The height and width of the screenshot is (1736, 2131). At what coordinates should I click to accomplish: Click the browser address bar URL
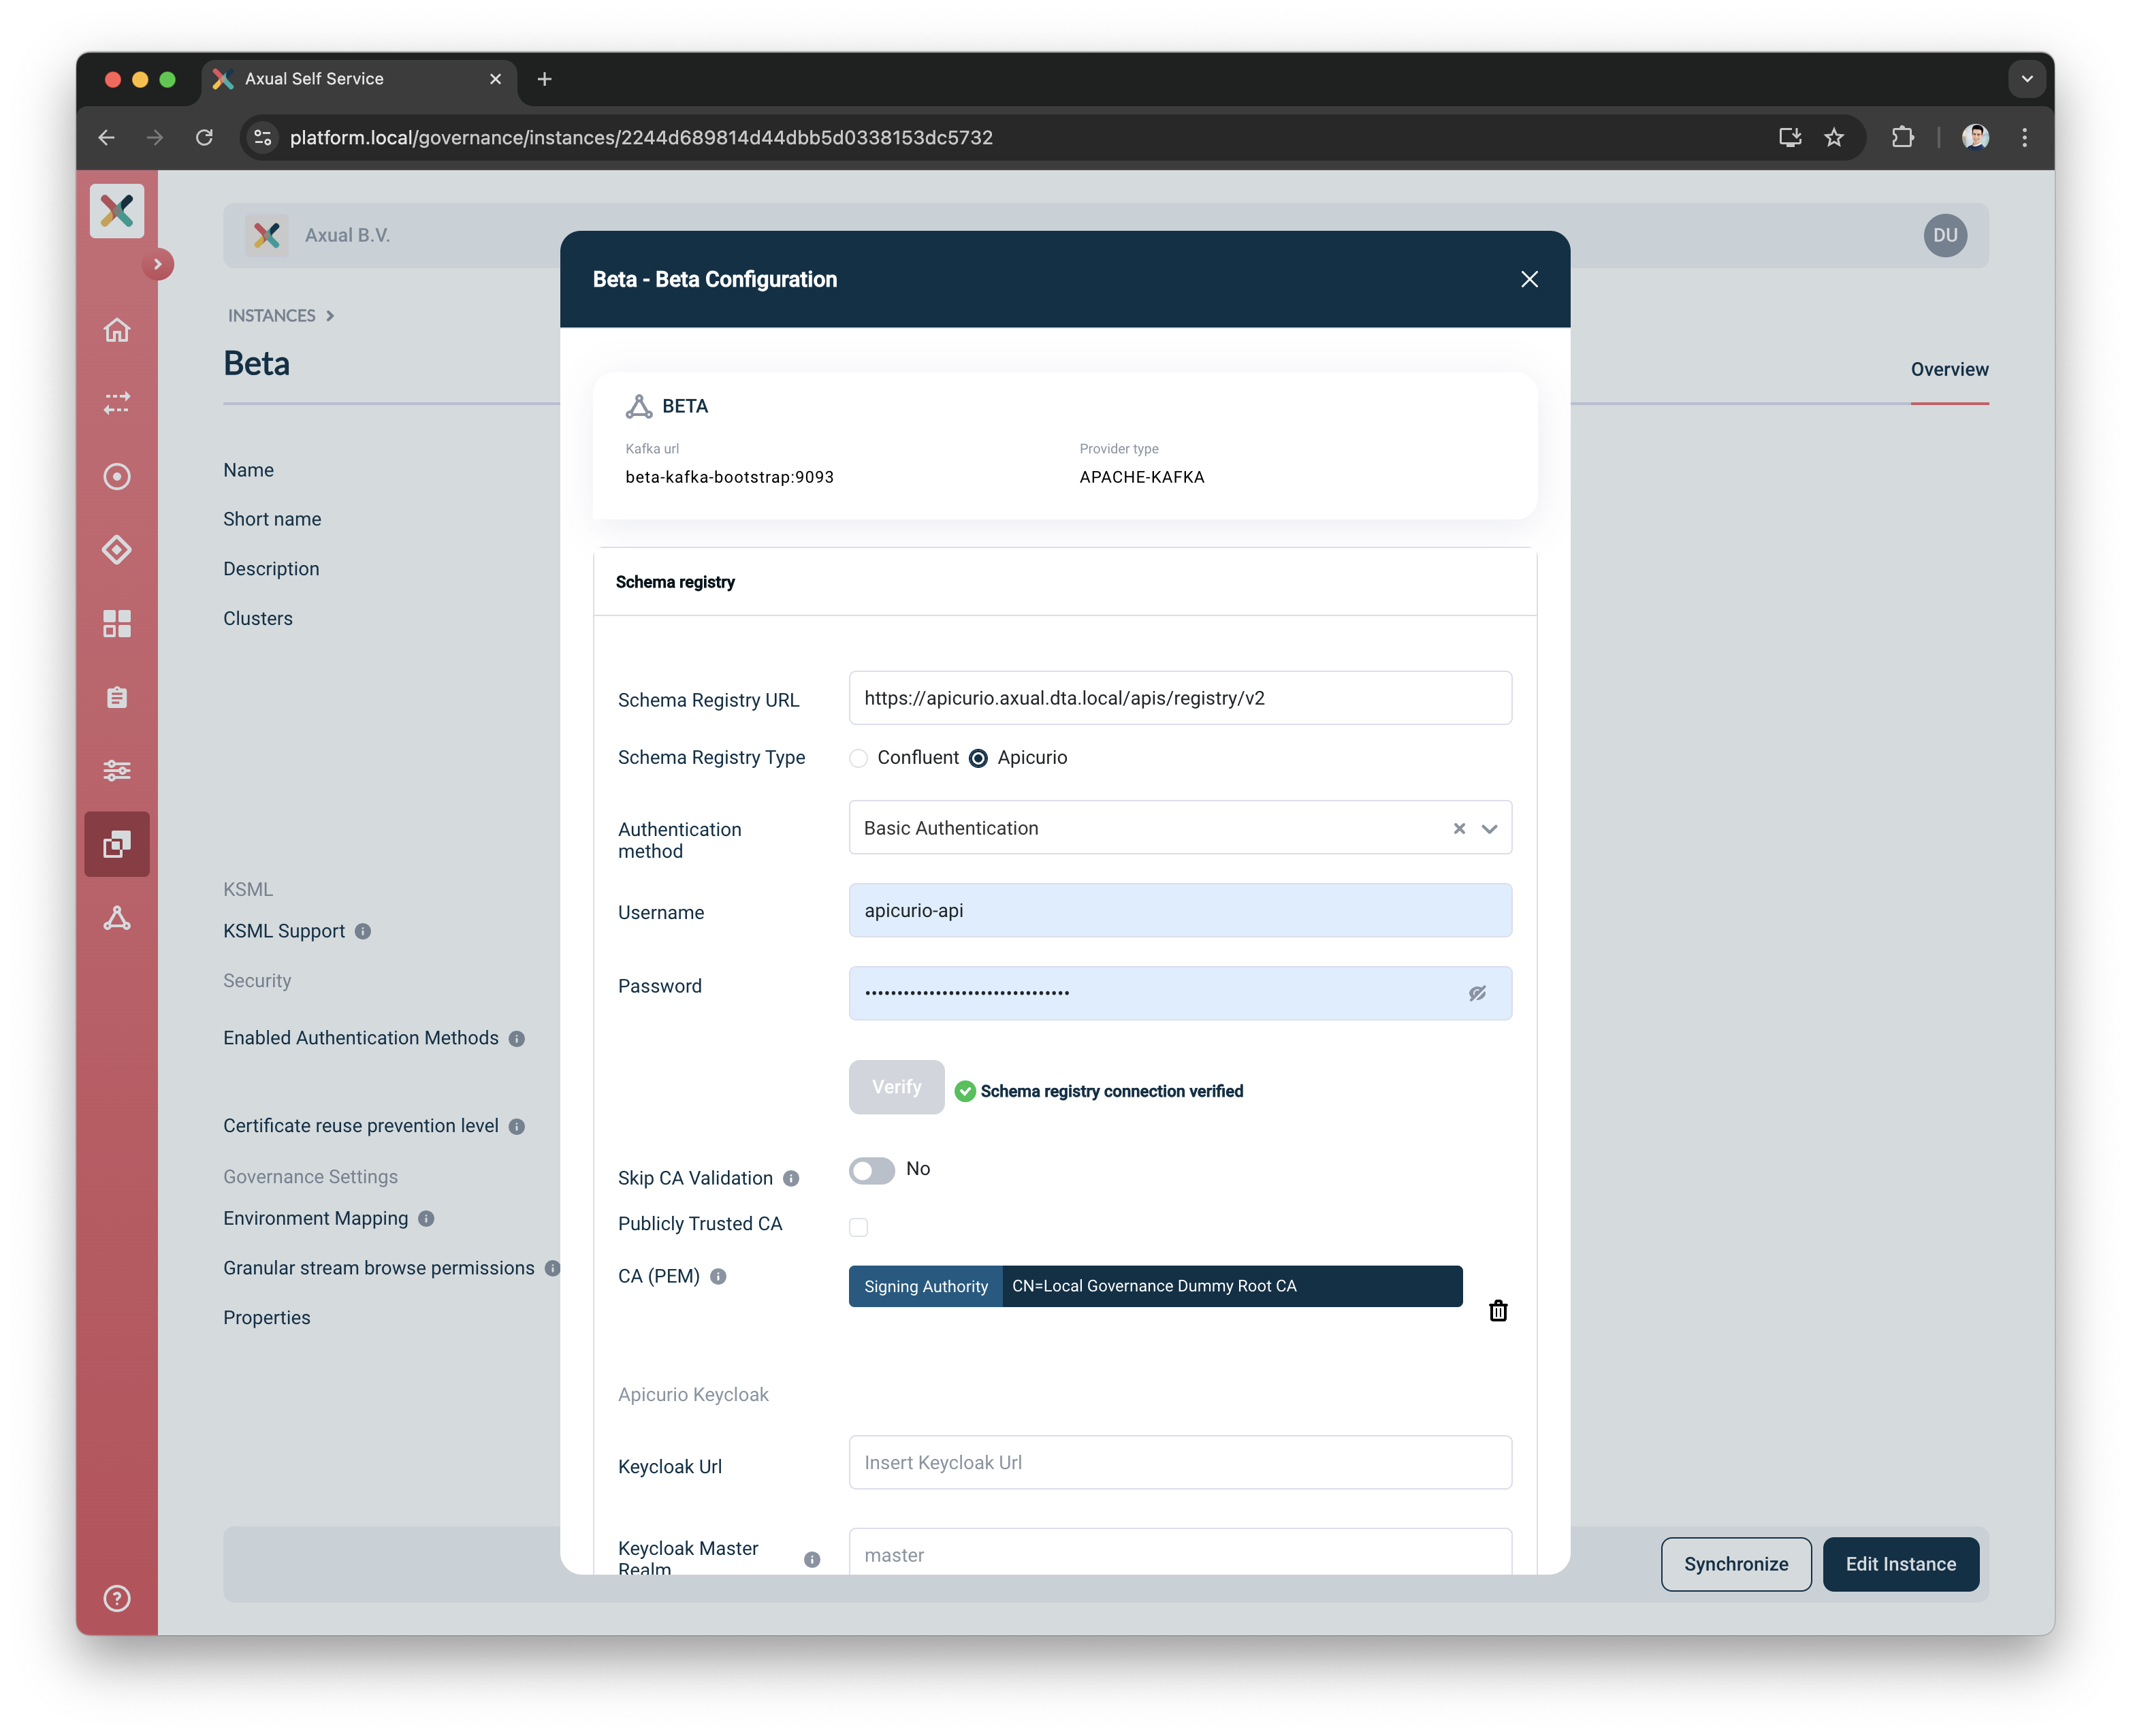point(641,137)
